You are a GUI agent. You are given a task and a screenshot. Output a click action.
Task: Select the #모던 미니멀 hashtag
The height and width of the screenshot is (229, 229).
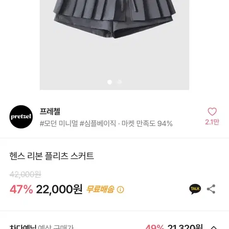click(x=59, y=124)
